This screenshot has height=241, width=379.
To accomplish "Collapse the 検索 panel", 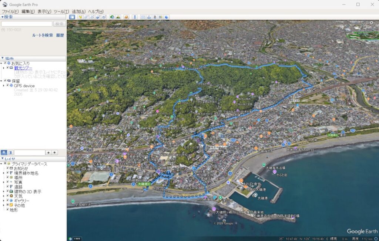I will (x=3, y=17).
